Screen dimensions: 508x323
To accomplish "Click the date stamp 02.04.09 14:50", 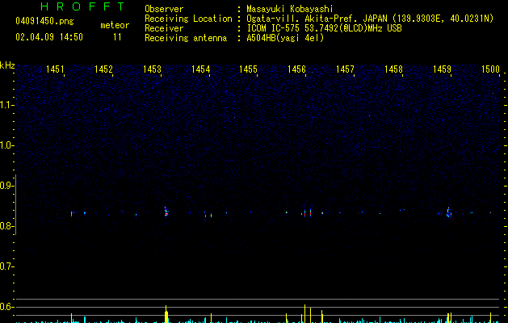I will click(49, 37).
